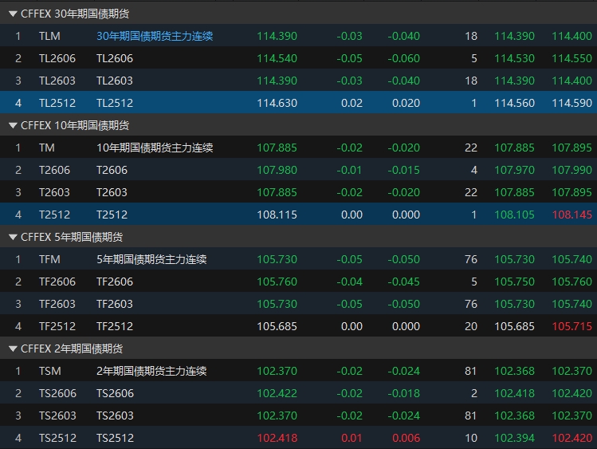
Task: Click the 102.422 last price of TS2606
Action: click(x=277, y=393)
